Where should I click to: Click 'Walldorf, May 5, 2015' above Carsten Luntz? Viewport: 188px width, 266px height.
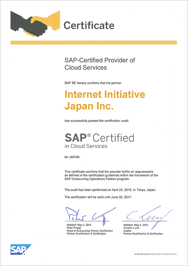pyautogui.click(x=136, y=225)
